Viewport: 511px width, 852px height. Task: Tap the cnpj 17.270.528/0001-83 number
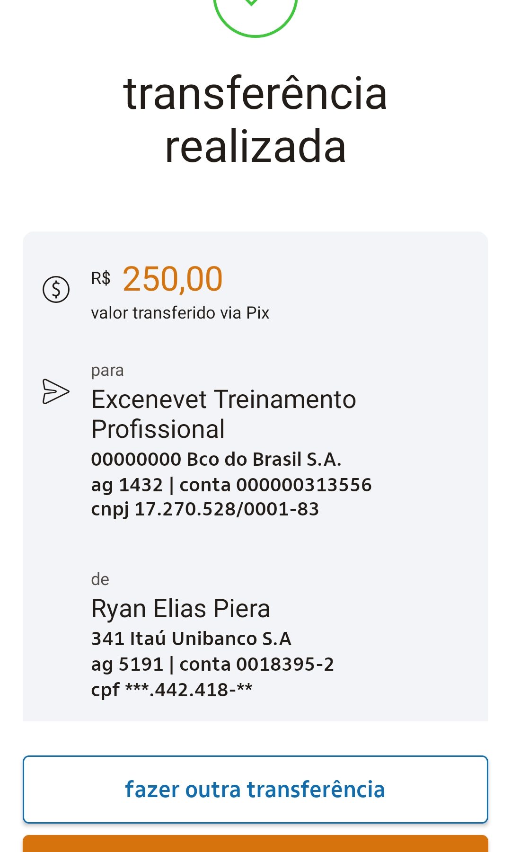(205, 509)
